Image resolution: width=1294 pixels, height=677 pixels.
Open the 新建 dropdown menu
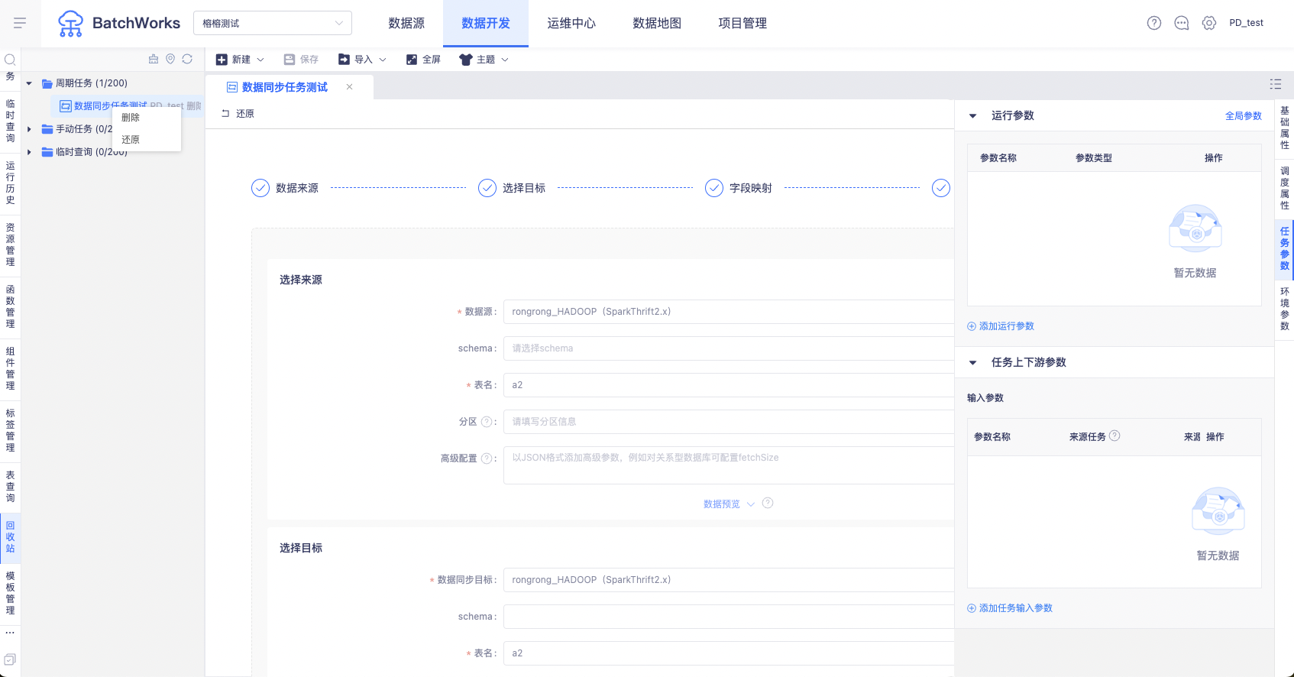pyautogui.click(x=240, y=59)
